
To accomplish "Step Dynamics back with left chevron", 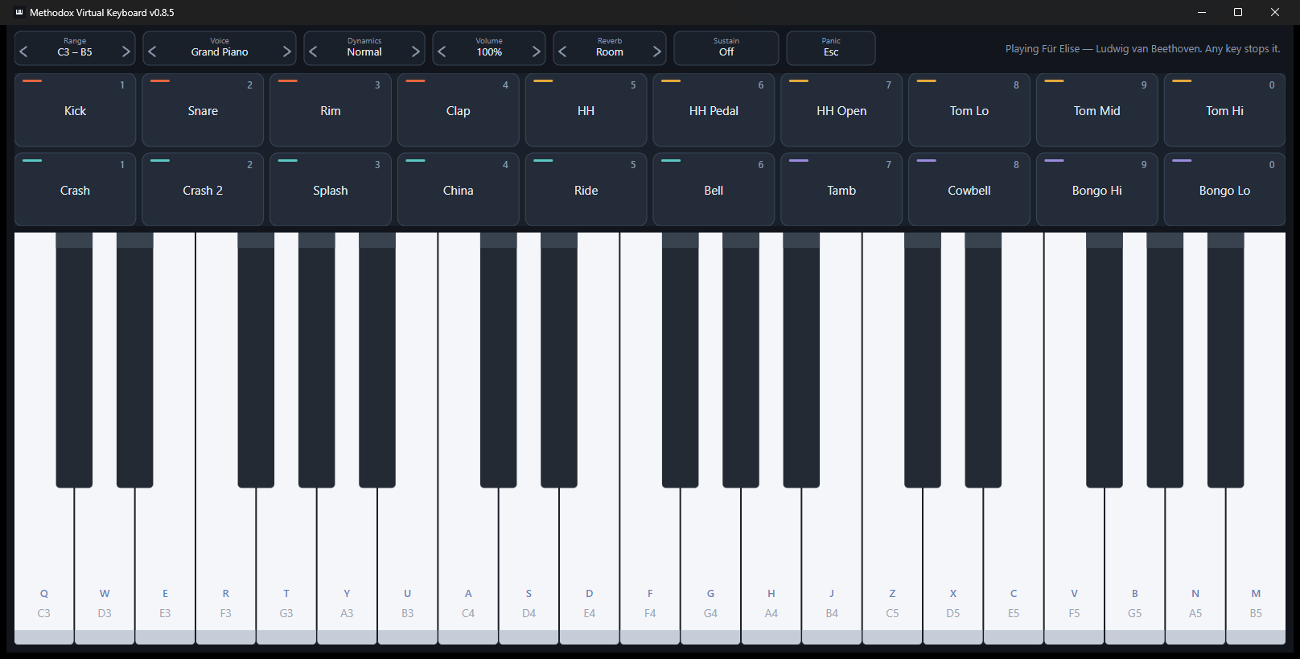I will 314,51.
